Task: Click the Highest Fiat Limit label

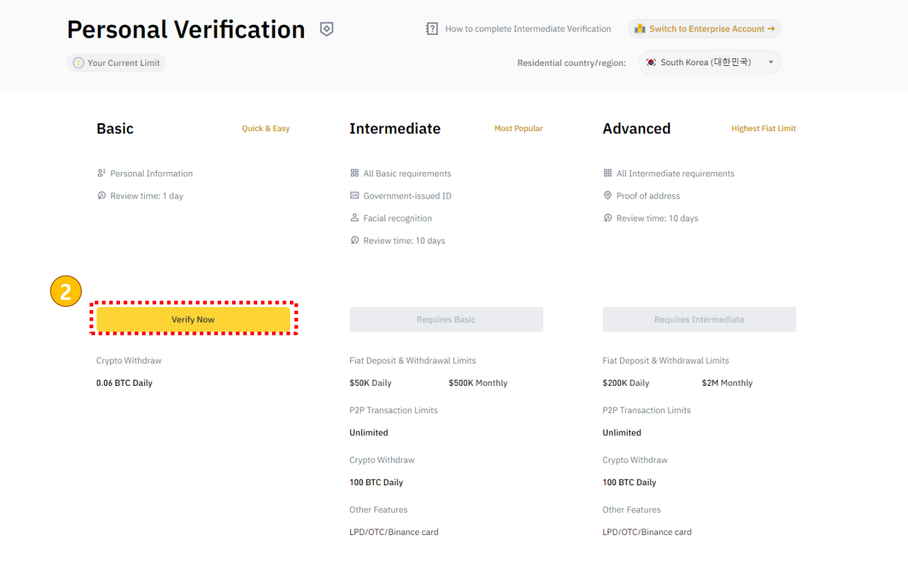Action: [764, 128]
